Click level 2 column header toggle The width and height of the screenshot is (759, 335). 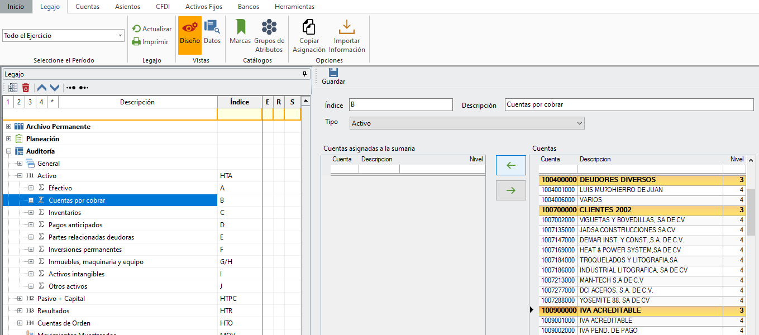pos(19,102)
